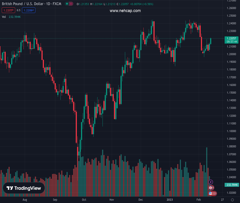Open the UK flag economic event marker

tap(211, 188)
